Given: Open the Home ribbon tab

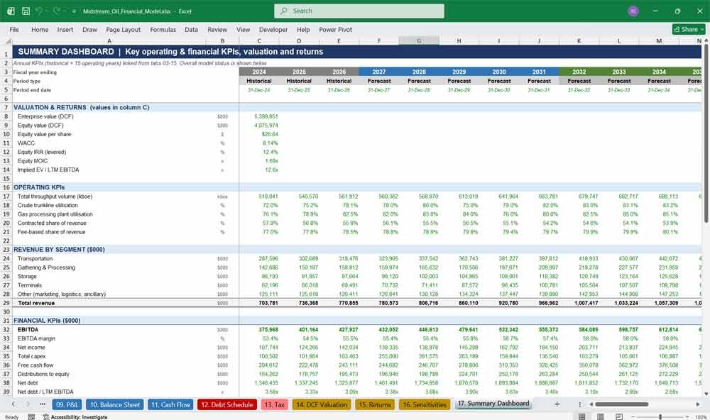Looking at the screenshot, I should (40, 29).
